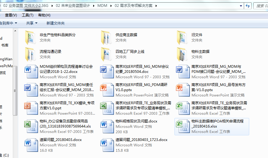Screen dimensions: 268x158
Task: Expand the 包含到库中 dropdown arrow
Action: coord(16,23)
